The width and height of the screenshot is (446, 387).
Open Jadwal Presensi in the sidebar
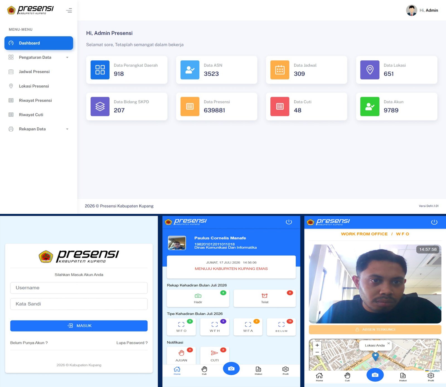click(34, 72)
